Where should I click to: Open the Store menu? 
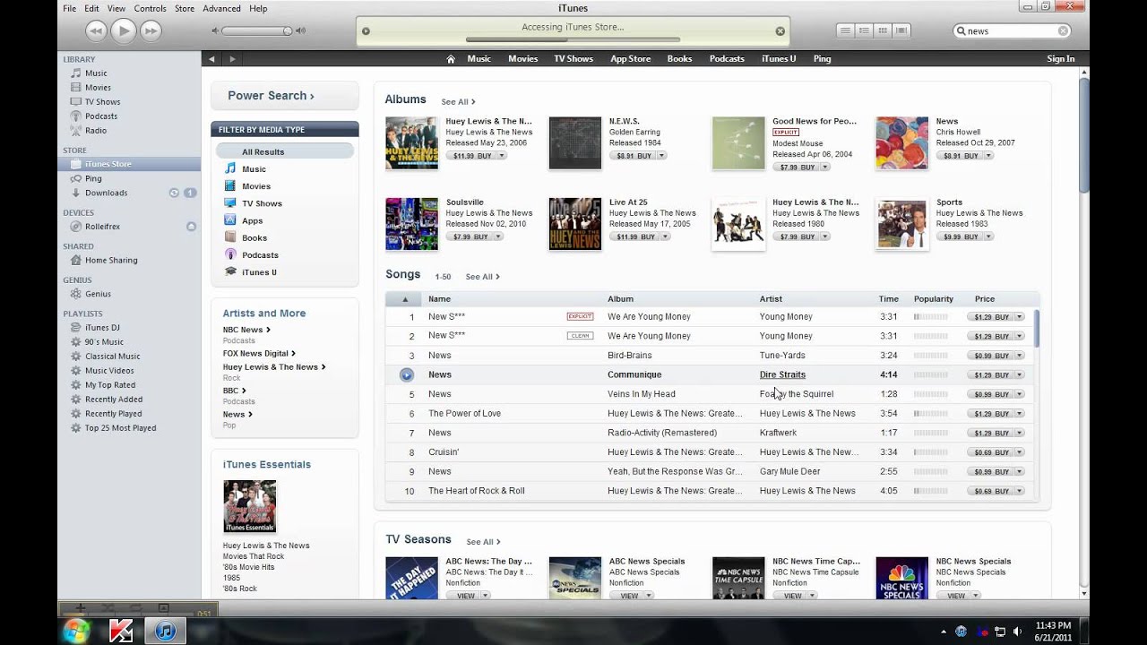click(185, 8)
